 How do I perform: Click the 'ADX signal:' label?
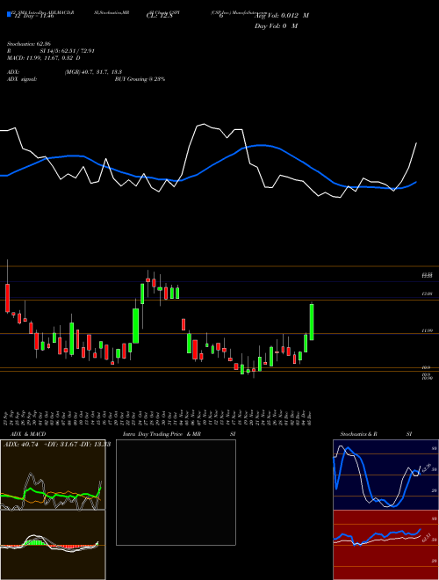22,79
